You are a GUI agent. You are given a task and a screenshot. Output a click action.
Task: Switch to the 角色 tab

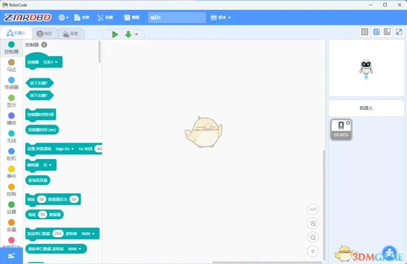point(45,33)
